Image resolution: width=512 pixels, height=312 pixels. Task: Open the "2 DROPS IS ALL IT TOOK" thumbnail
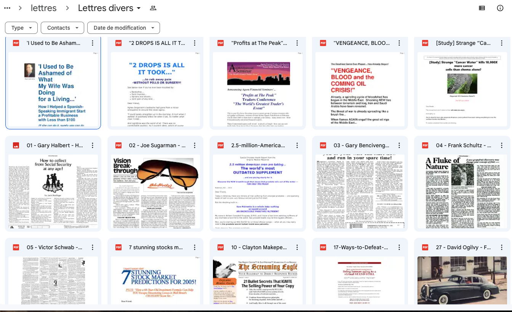[155, 89]
